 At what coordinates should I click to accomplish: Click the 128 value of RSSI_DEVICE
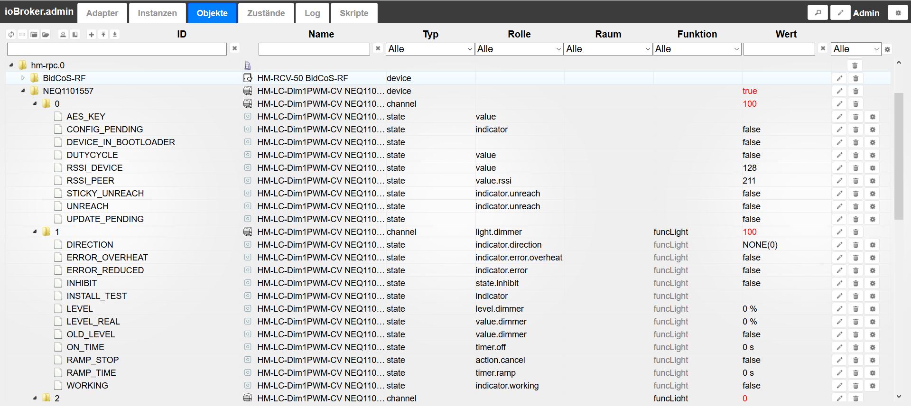(x=750, y=168)
